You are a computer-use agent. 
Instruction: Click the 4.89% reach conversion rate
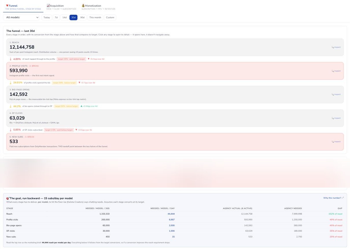point(17,59)
